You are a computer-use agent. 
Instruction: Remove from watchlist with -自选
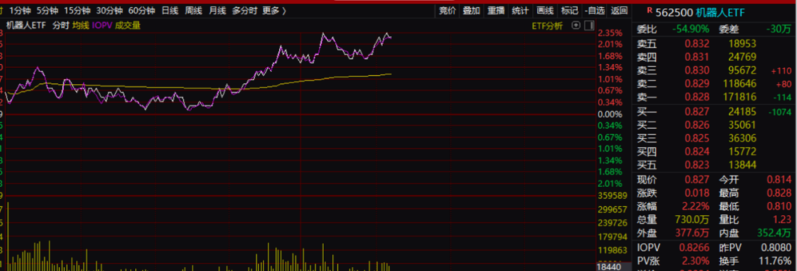pyautogui.click(x=595, y=10)
